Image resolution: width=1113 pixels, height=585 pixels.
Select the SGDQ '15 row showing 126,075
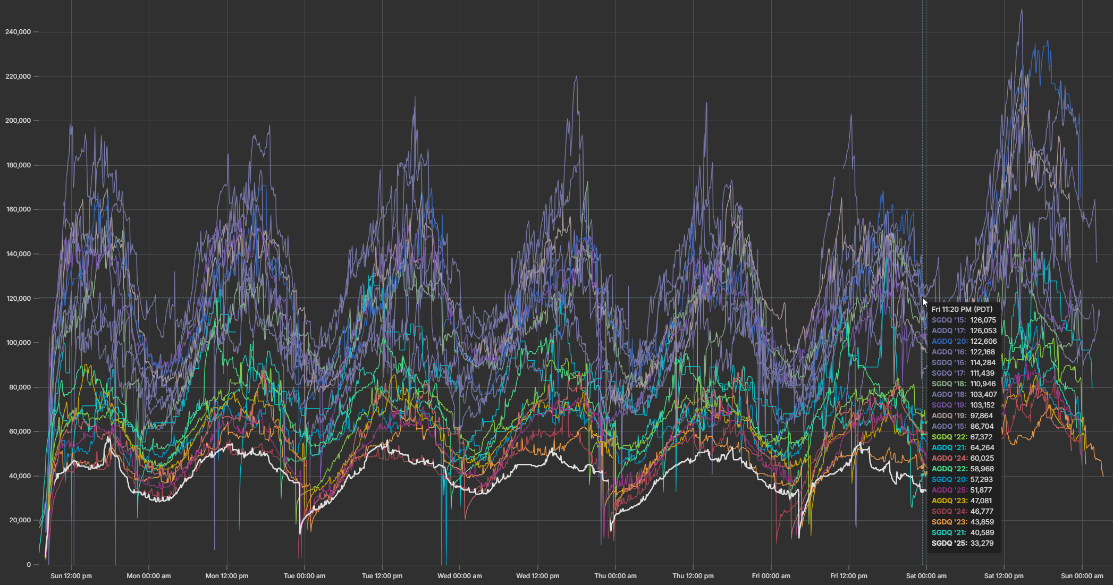tap(964, 320)
